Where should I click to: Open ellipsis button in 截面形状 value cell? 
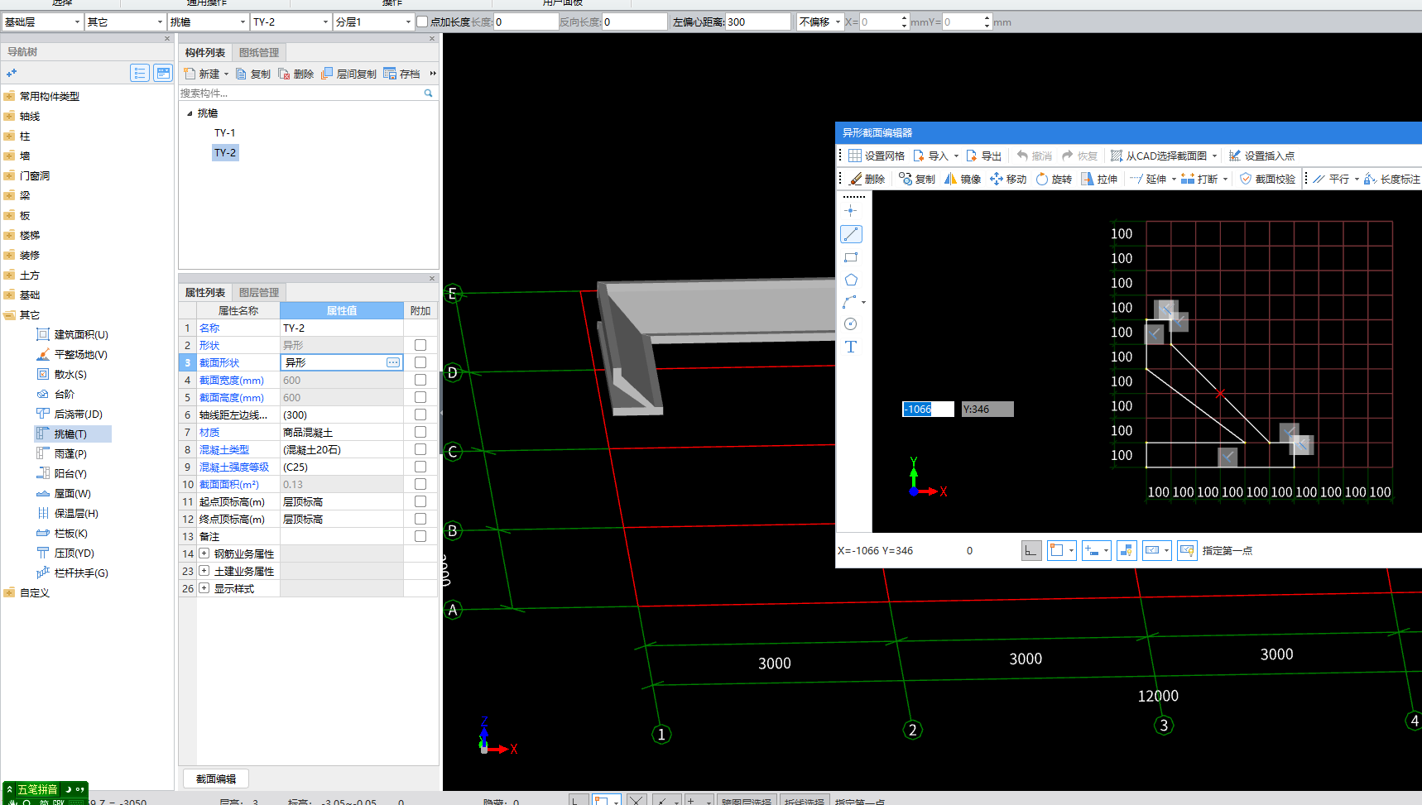click(x=393, y=362)
